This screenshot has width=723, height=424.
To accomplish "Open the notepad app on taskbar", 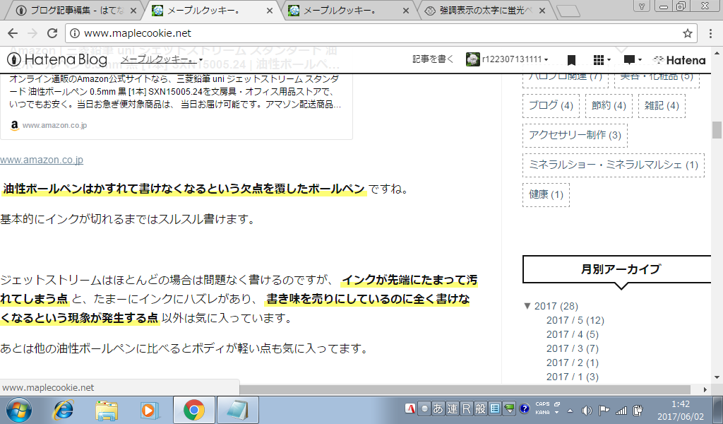I will [238, 410].
